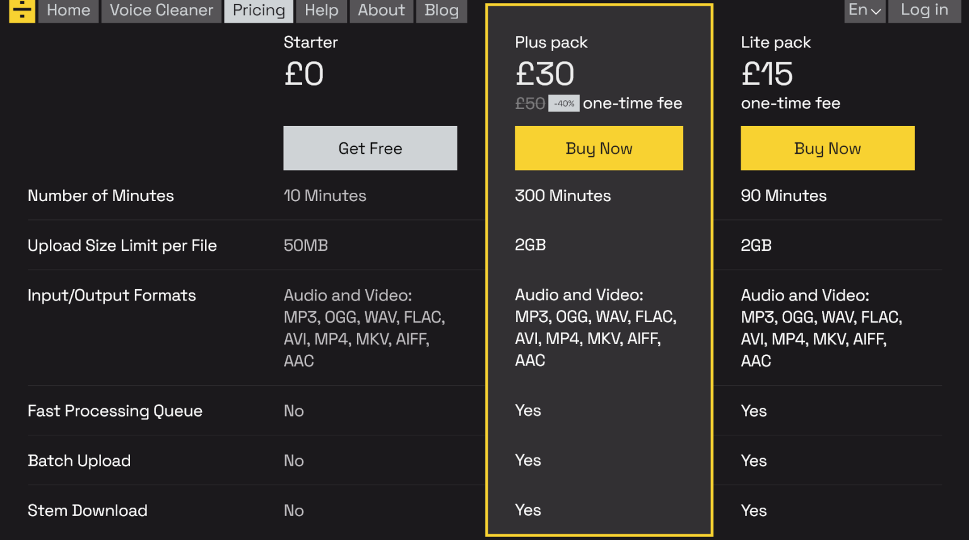Click the -40% discount badge

[564, 103]
